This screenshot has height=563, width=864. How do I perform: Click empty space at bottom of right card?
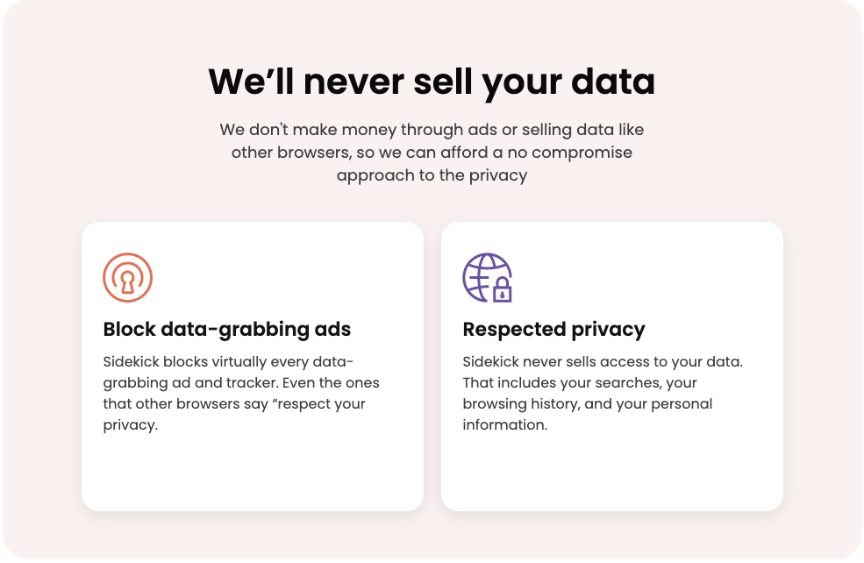(x=611, y=474)
